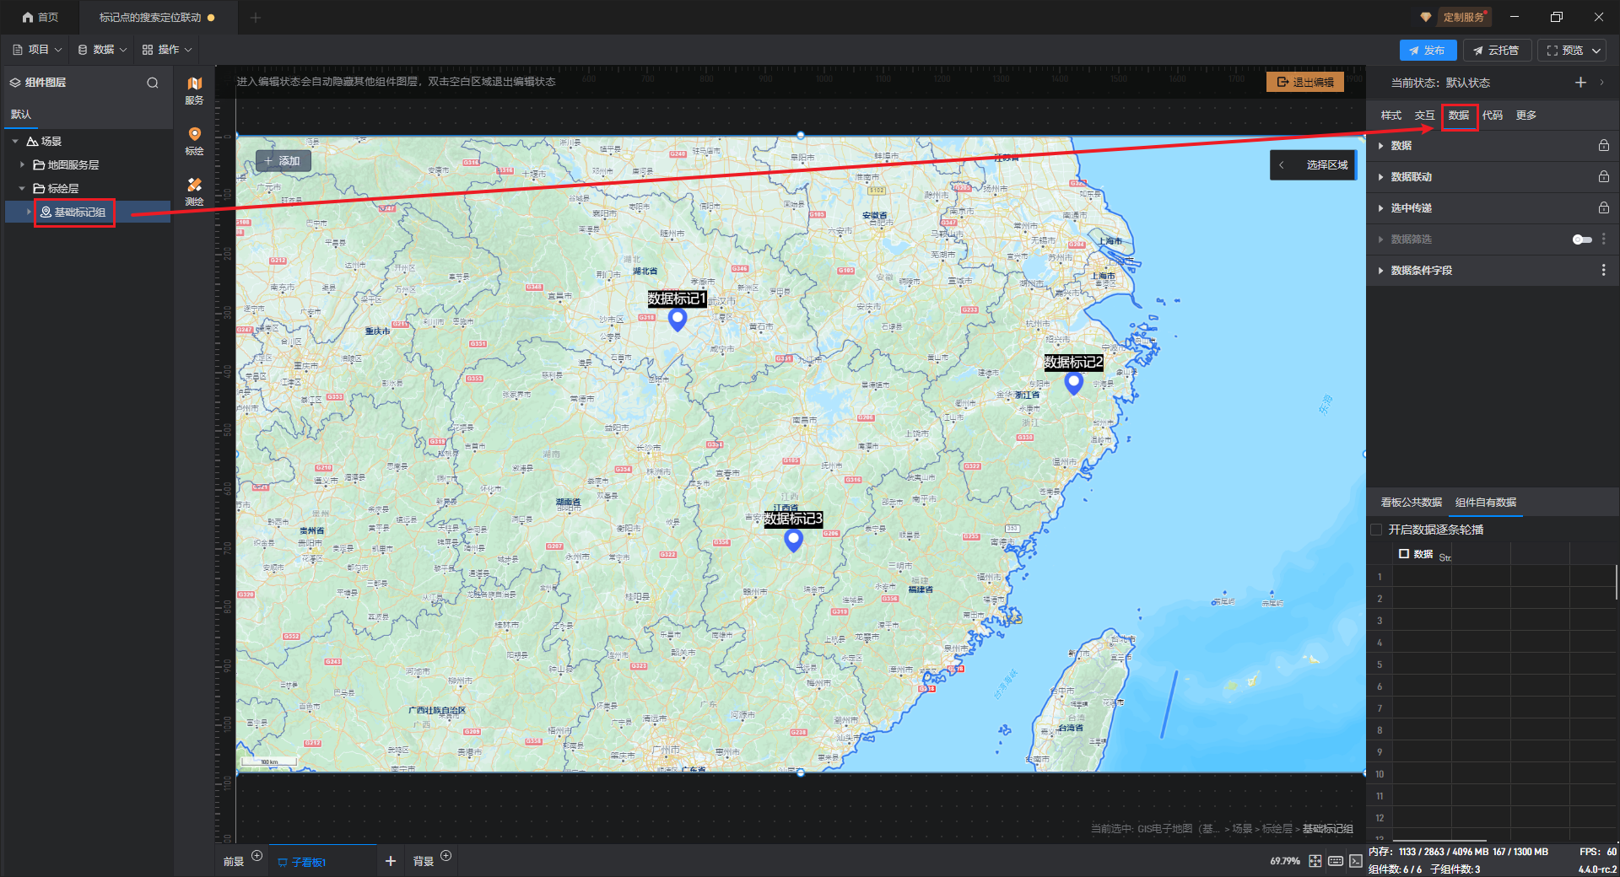The image size is (1620, 877).
Task: Click the 退出编辑 exit editing button
Action: point(1305,82)
